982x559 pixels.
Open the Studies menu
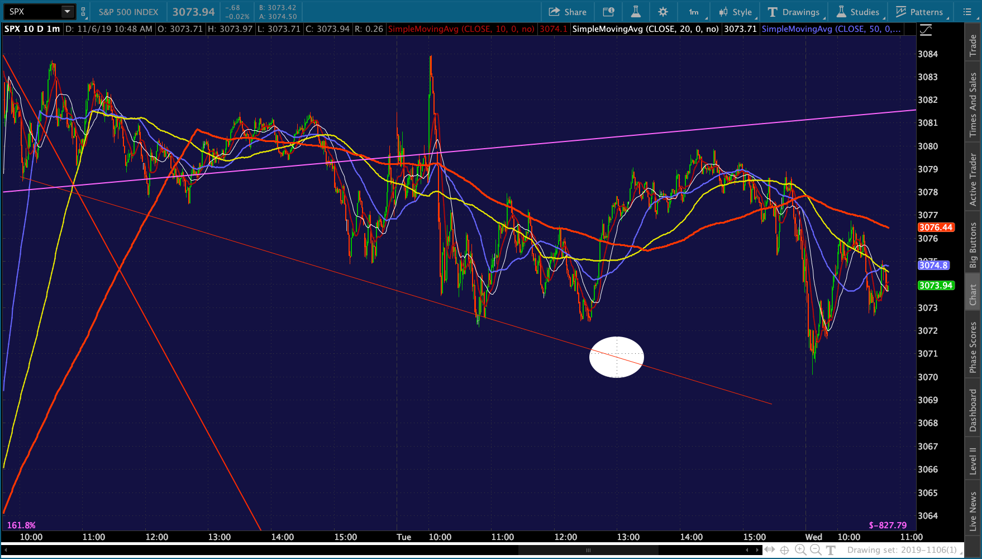(859, 12)
